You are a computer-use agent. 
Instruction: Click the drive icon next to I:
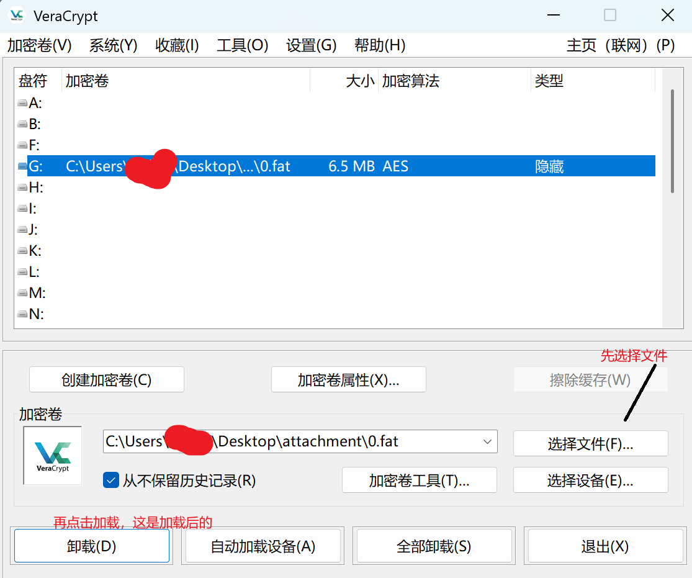pyautogui.click(x=22, y=209)
